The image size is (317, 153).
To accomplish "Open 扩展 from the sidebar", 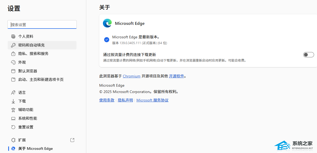I will pyautogui.click(x=42, y=140).
